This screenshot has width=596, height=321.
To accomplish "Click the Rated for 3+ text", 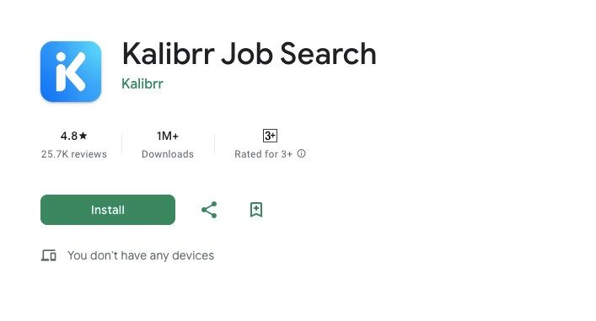I will click(263, 154).
